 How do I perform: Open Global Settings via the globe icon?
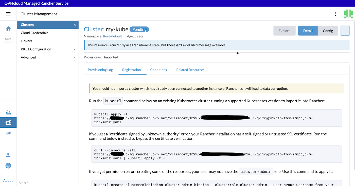point(8,166)
